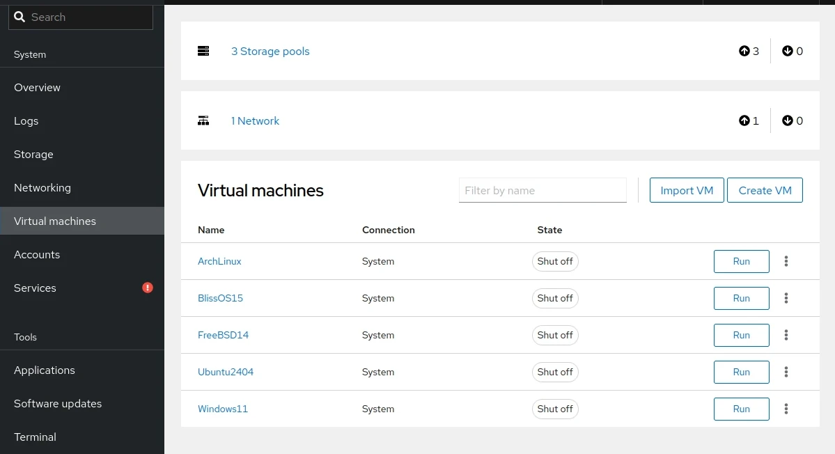Open the kebab menu for ArchLinux
Screen dimensions: 835x454
point(786,261)
